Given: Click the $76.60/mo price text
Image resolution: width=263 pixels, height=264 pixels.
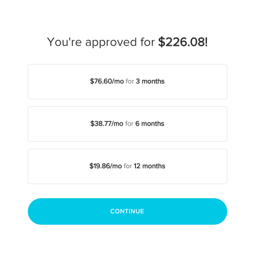Looking at the screenshot, I should (107, 81).
